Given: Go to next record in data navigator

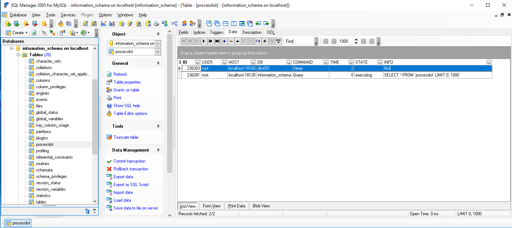Looking at the screenshot, I should (x=204, y=41).
